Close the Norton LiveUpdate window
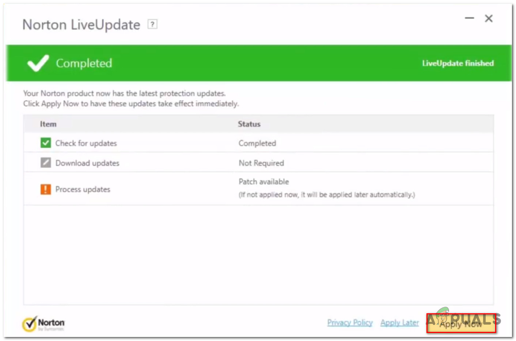Image resolution: width=516 pixels, height=341 pixels. tap(489, 18)
